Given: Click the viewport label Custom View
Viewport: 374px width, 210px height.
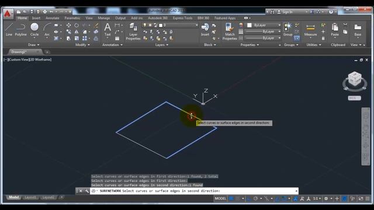Looking at the screenshot, I should 18,60.
